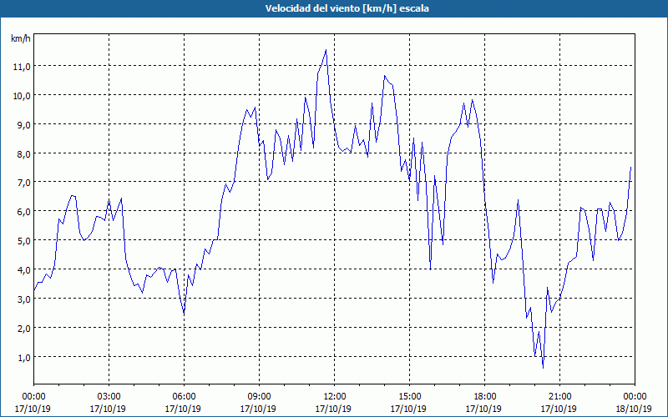Click the 'km/h' axis unit label

pyautogui.click(x=20, y=38)
